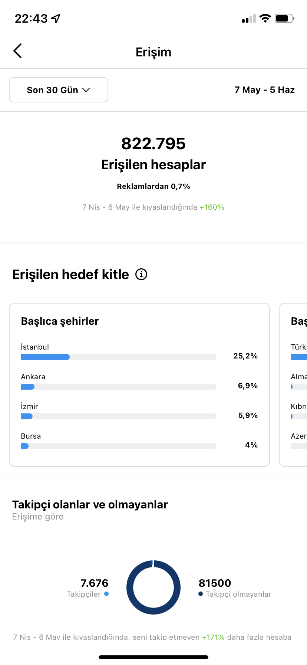Tap the Wi-Fi status icon
307x665 pixels.
(x=265, y=18)
